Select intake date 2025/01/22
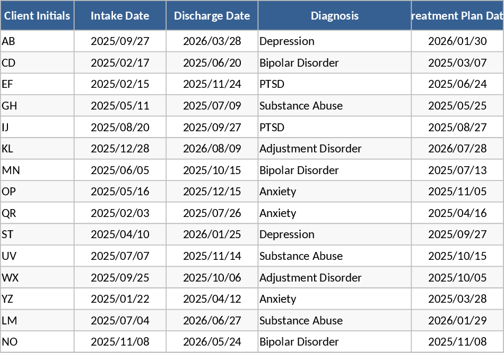 (x=120, y=299)
